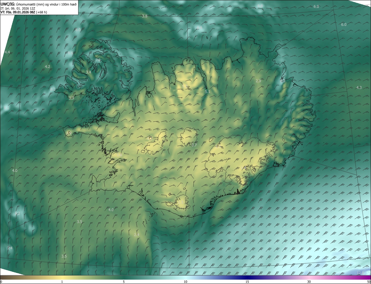Image resolution: width=371 pixels, height=284 pixels.
Task: Click the 3.4 value label
Action: (88, 72)
